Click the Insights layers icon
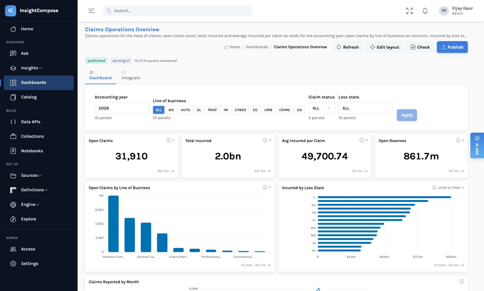 pos(13,68)
